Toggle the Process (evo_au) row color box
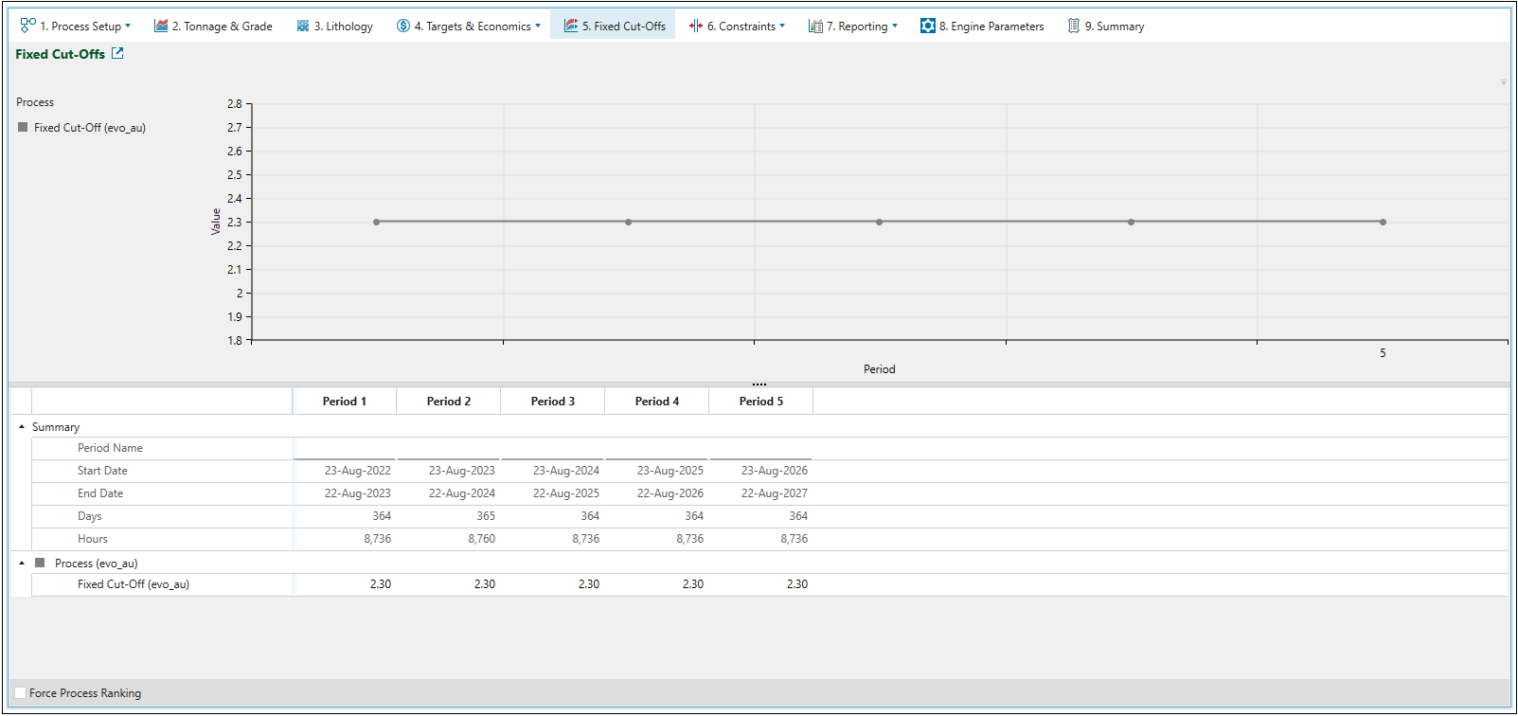Image resolution: width=1518 pixels, height=716 pixels. 40,563
